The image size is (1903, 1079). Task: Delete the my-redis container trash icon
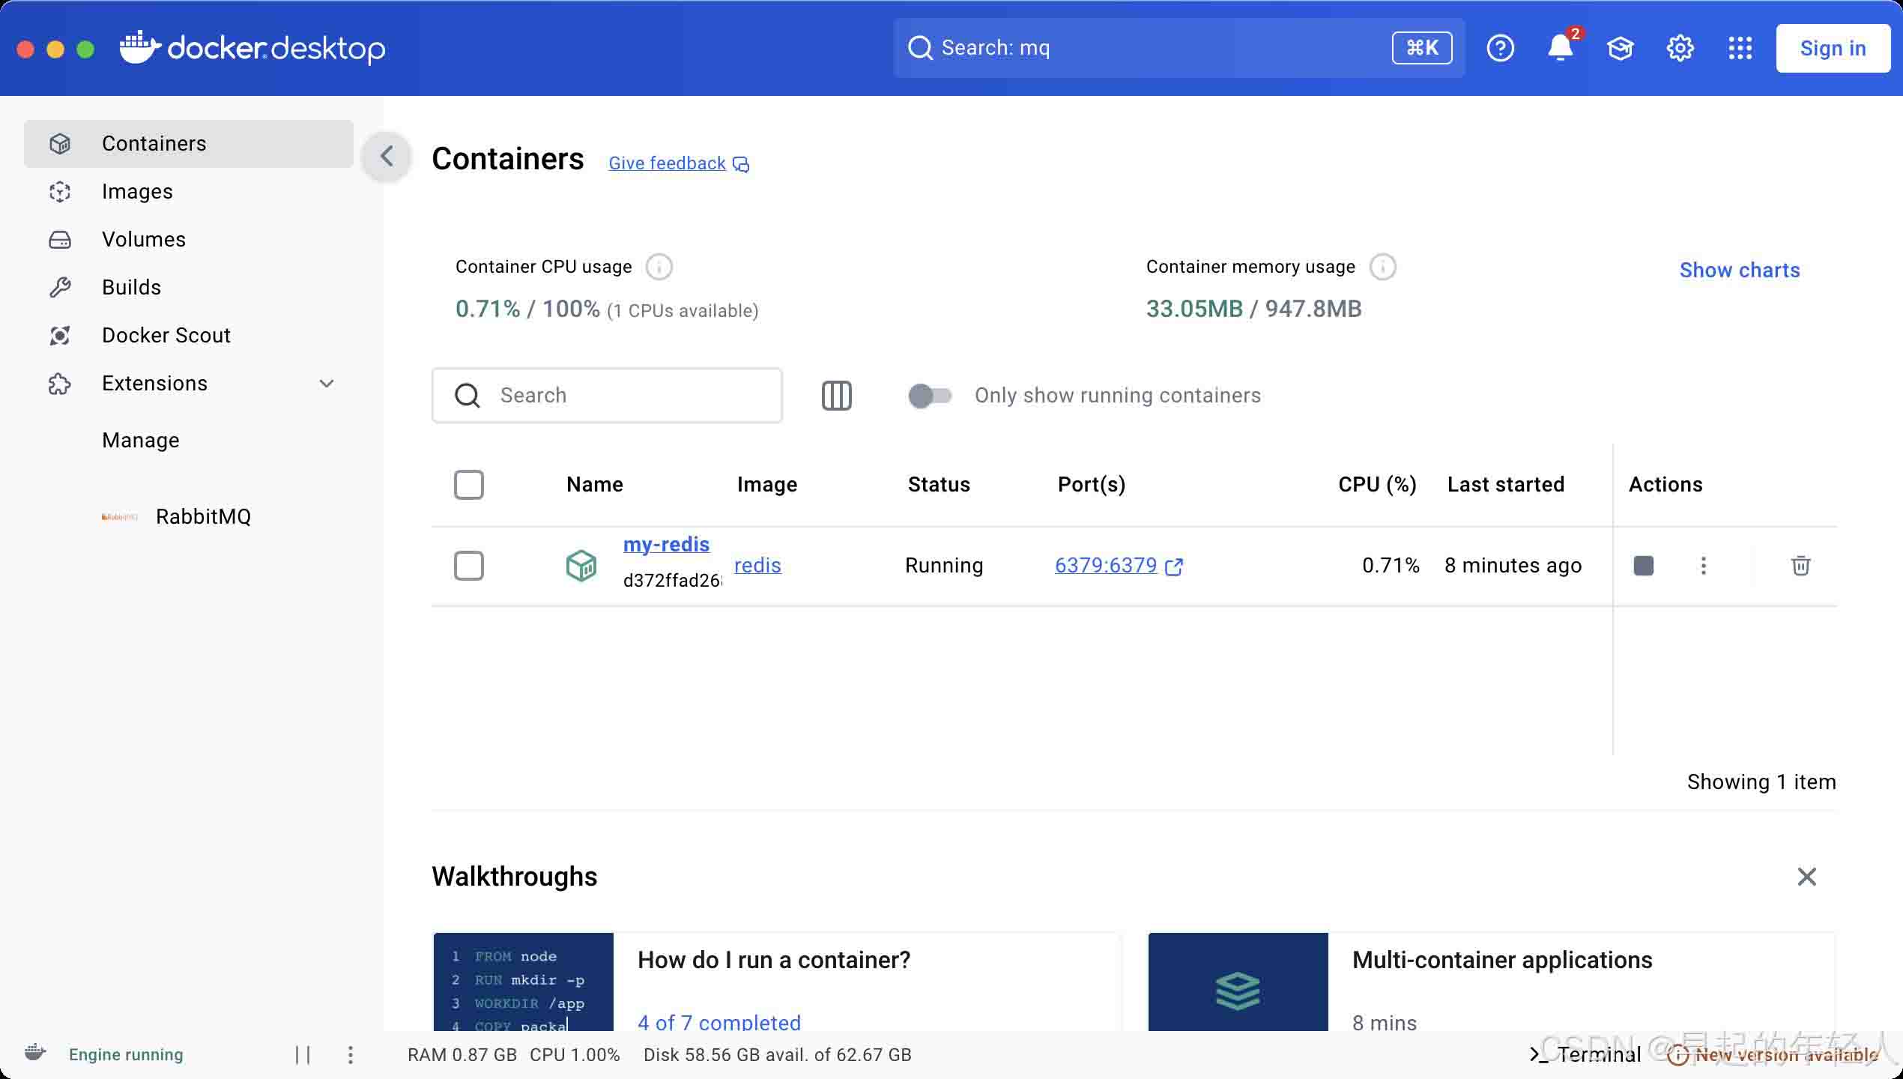coord(1801,565)
